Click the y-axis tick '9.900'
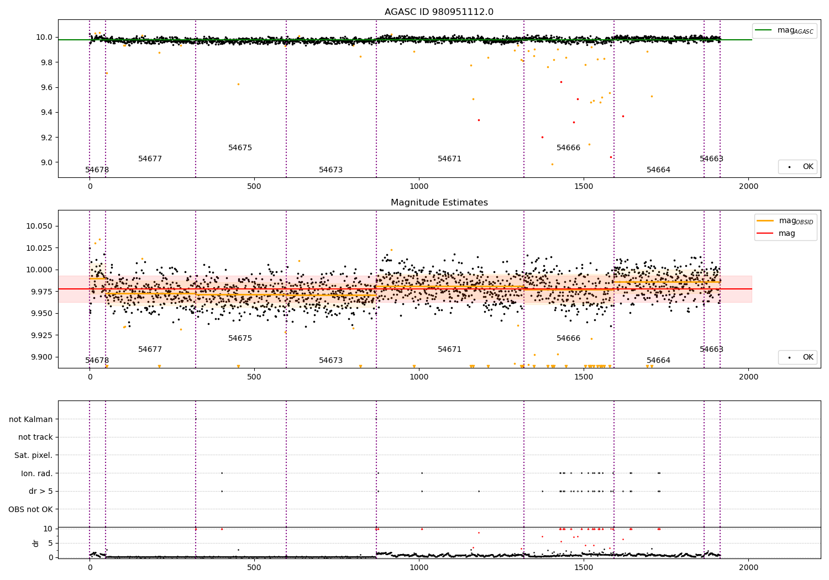This screenshot has height=580, width=829. (41, 357)
